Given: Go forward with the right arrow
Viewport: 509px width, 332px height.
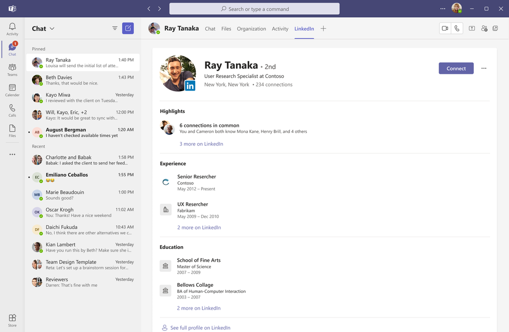Looking at the screenshot, I should [x=159, y=9].
